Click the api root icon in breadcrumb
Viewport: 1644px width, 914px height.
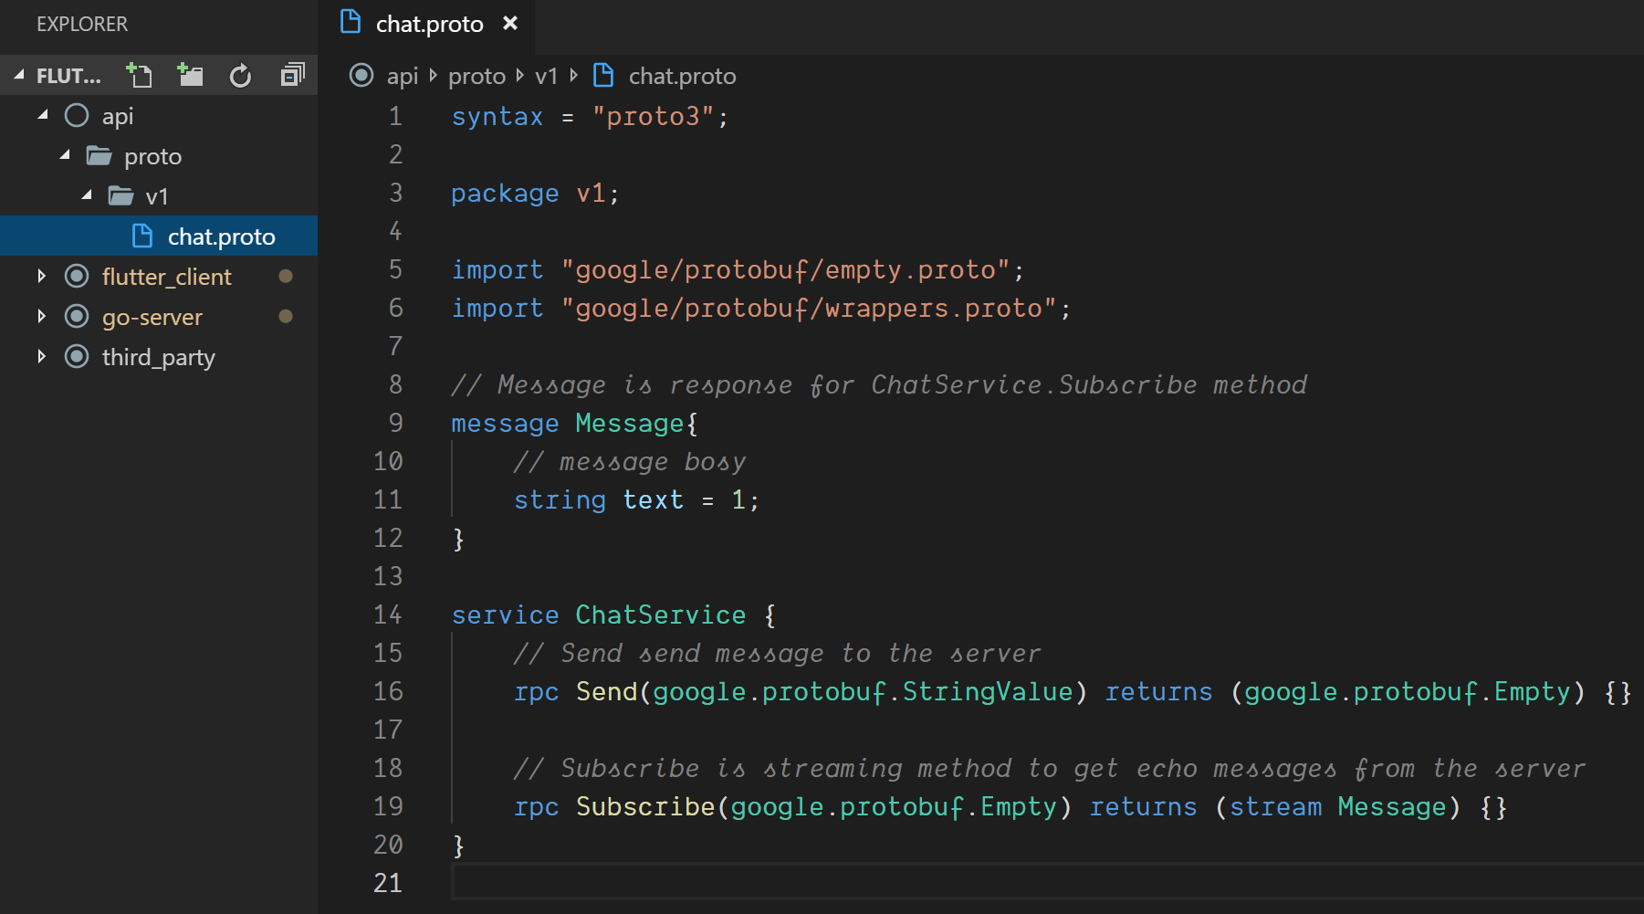point(361,75)
